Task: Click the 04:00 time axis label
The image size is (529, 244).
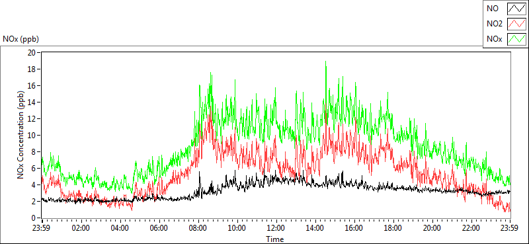Action: pos(120,227)
